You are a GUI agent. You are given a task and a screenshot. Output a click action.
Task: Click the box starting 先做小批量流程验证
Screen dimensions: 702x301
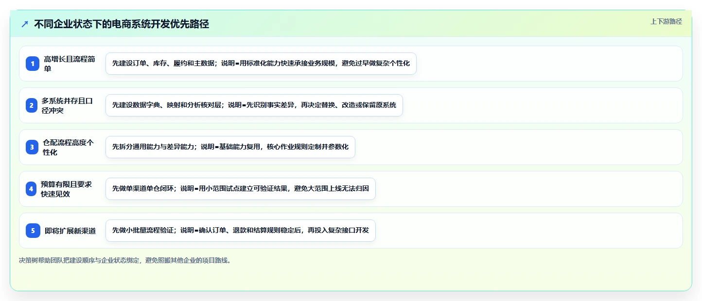click(241, 231)
